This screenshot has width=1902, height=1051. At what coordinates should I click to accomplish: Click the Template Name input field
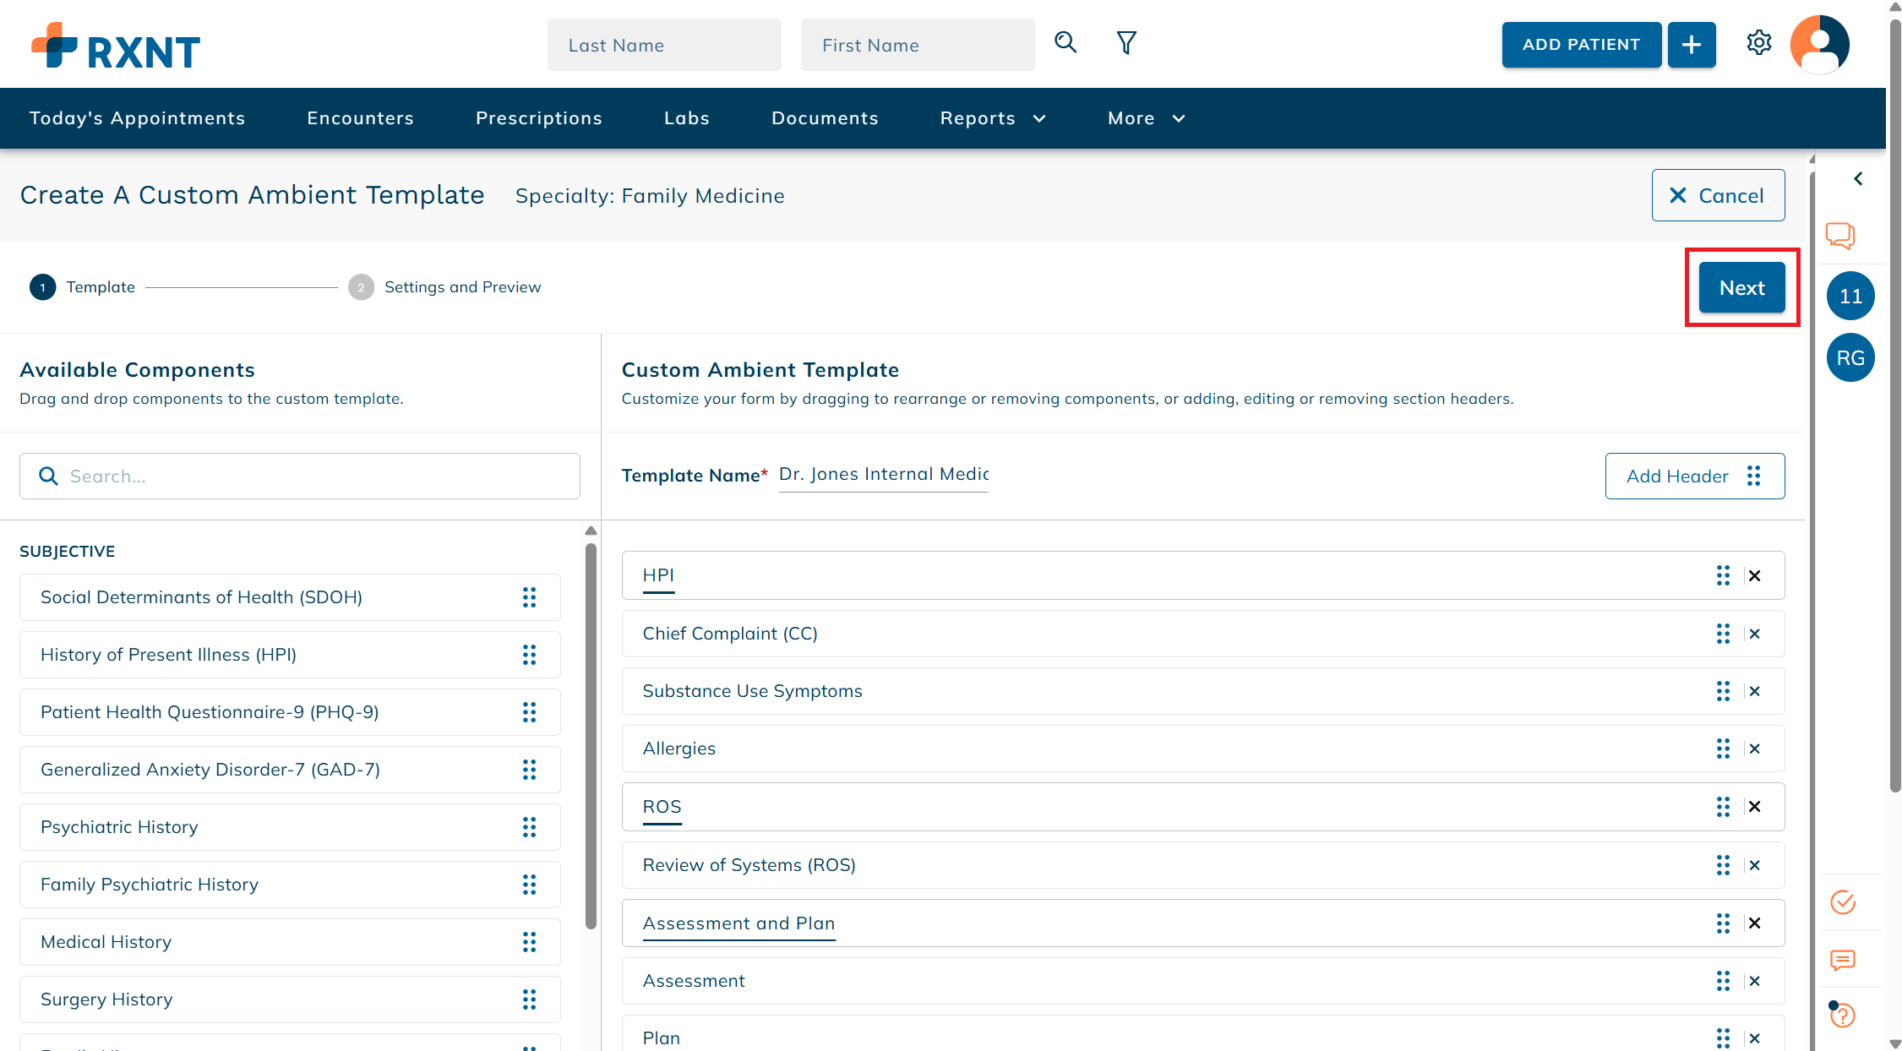point(882,474)
